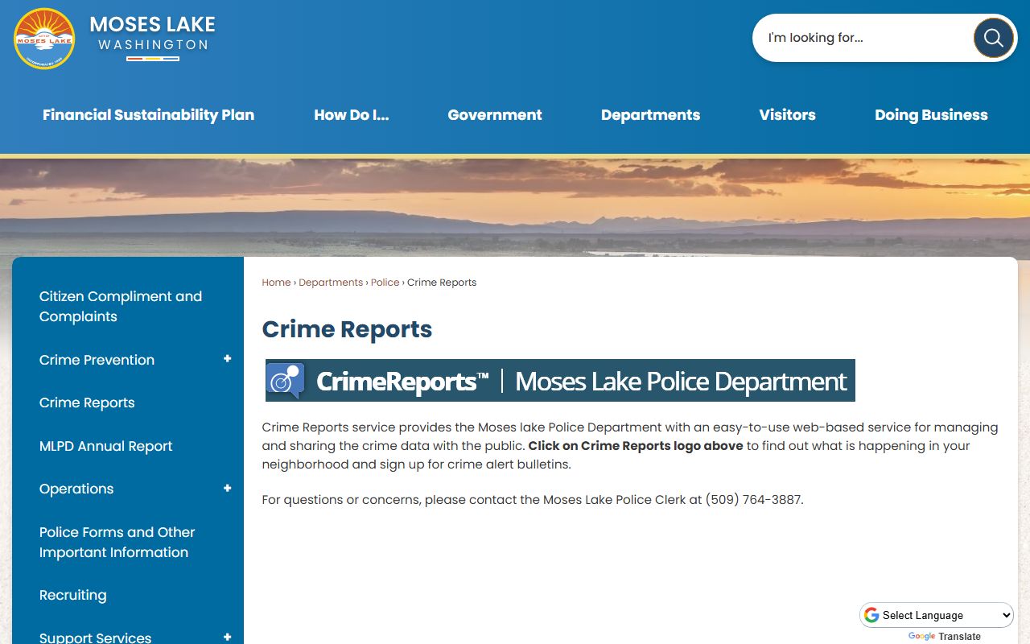The height and width of the screenshot is (644, 1030).
Task: Open the Doing Business menu
Action: (931, 115)
